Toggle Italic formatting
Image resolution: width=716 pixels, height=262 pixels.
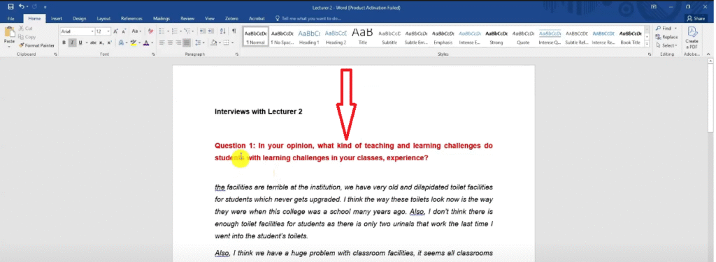[x=72, y=43]
